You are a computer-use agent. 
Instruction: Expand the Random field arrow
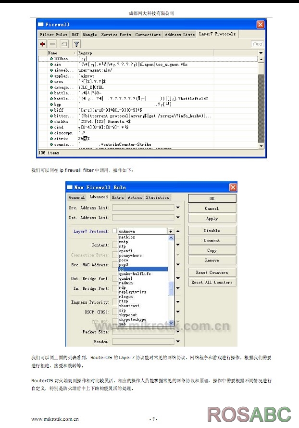coord(178,341)
